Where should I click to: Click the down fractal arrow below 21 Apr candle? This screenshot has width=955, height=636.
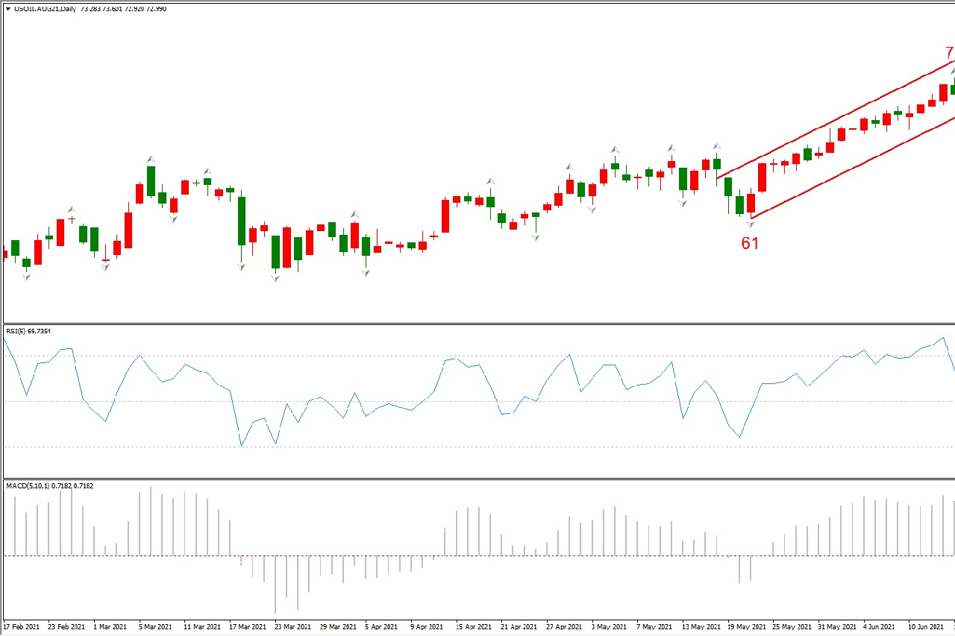click(x=536, y=237)
